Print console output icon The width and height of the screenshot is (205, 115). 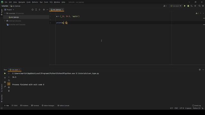click(9, 87)
